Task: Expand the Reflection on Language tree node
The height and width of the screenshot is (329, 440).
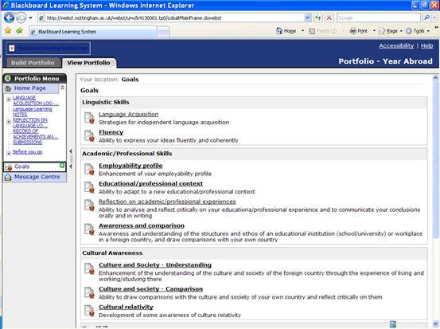Action: point(9,122)
